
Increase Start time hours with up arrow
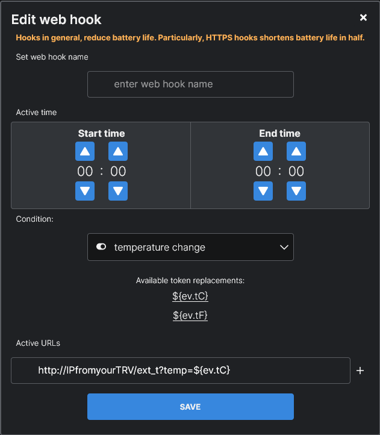tap(85, 151)
